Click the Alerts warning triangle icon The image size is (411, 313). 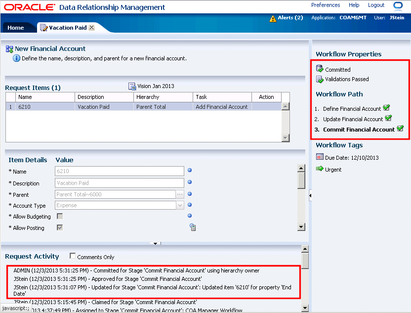click(273, 19)
